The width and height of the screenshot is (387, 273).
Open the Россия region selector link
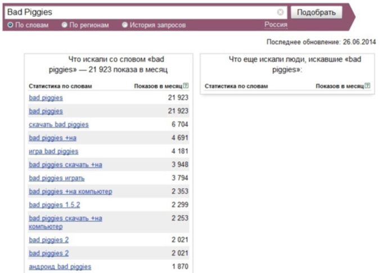[276, 25]
